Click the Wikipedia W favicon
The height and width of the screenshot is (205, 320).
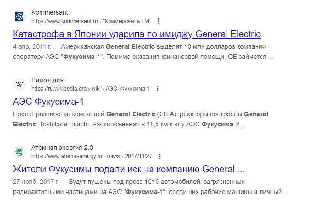pyautogui.click(x=19, y=84)
